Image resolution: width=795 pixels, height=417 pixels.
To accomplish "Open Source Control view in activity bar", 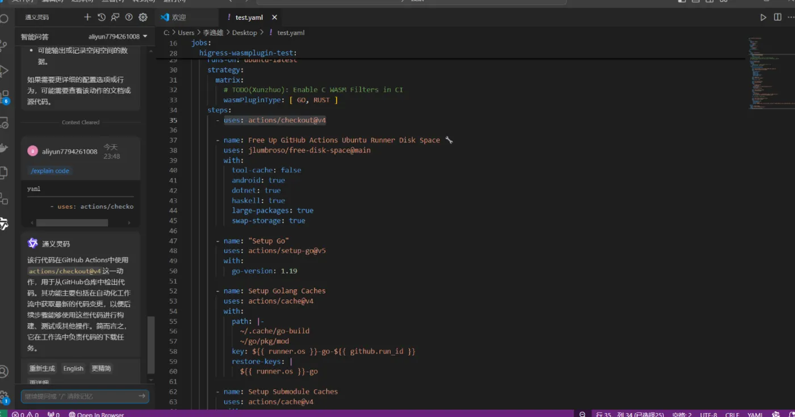I will pyautogui.click(x=4, y=45).
